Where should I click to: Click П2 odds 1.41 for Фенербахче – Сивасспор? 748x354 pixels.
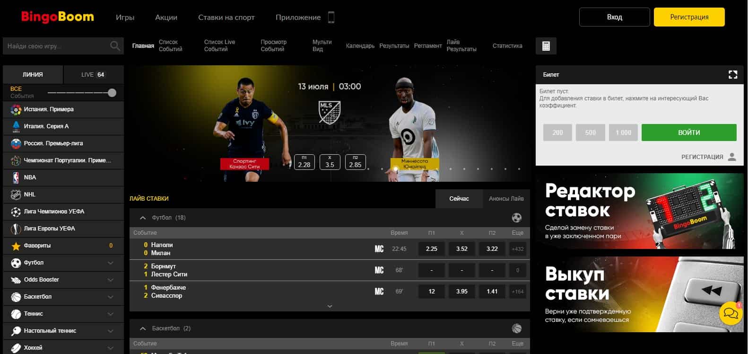coord(492,292)
